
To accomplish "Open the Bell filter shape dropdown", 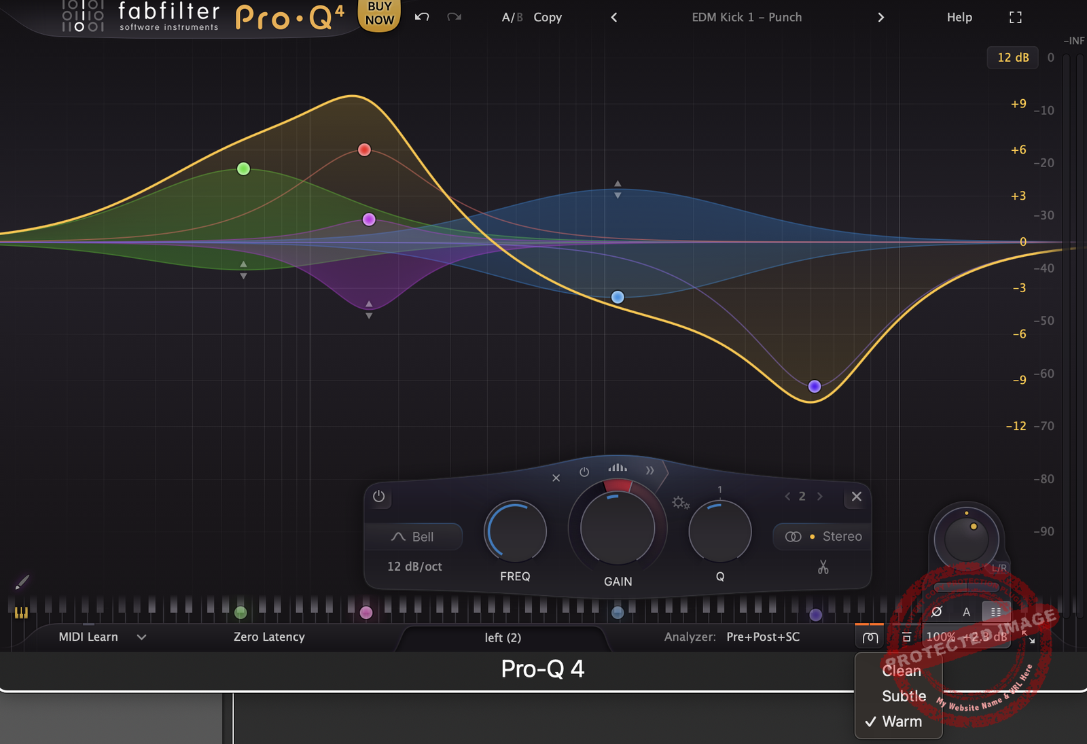I will (413, 537).
